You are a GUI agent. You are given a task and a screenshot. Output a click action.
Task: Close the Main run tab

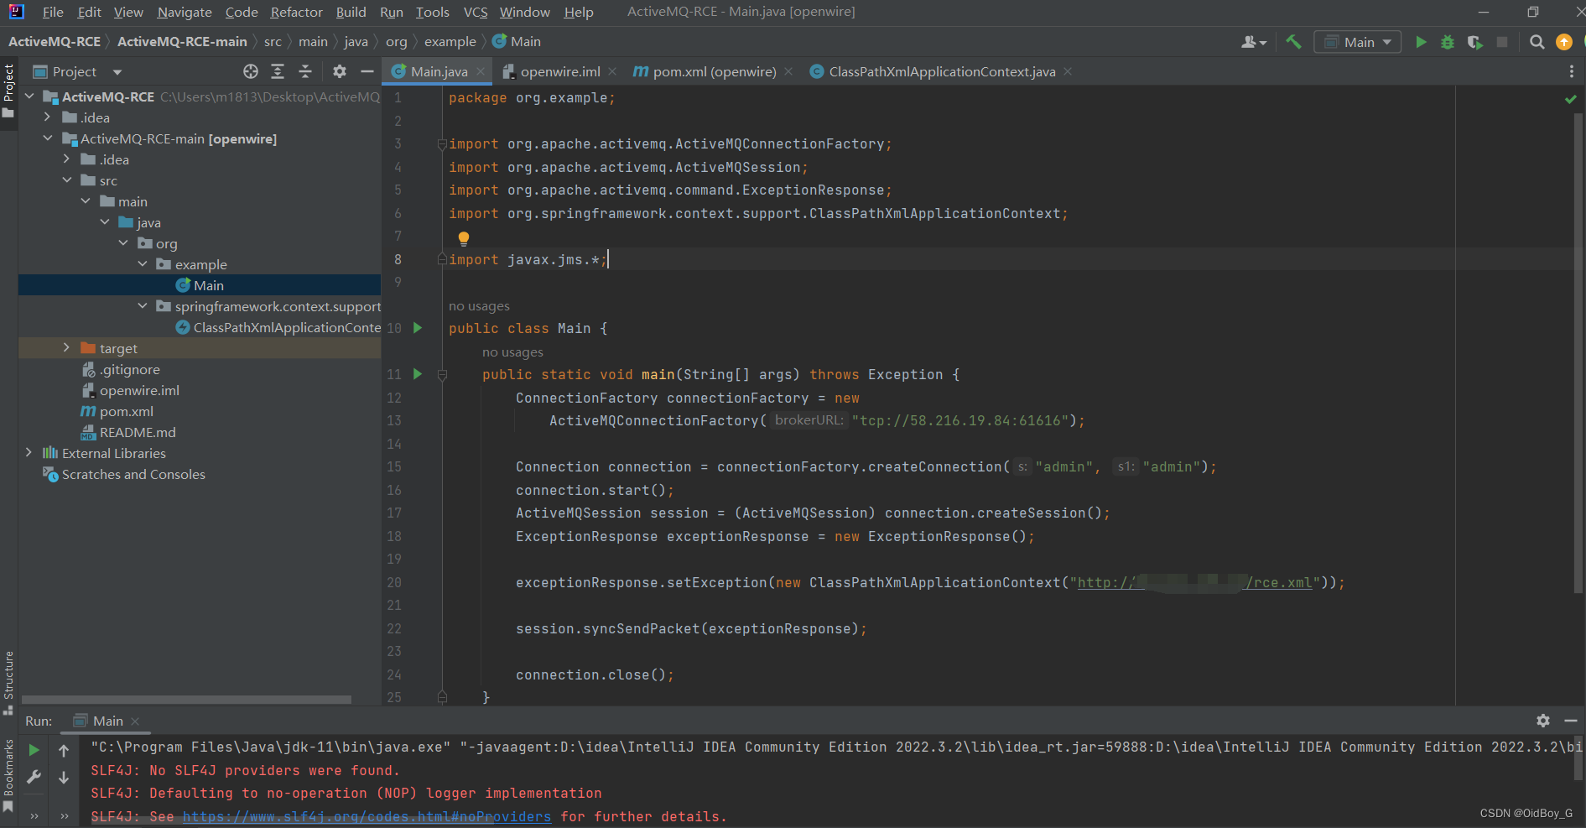(x=135, y=721)
